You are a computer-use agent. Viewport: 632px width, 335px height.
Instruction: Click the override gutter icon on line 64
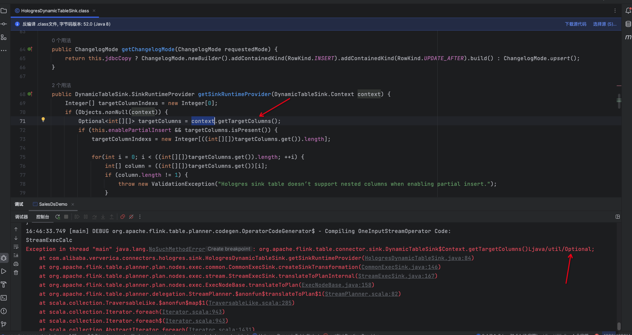click(x=30, y=49)
